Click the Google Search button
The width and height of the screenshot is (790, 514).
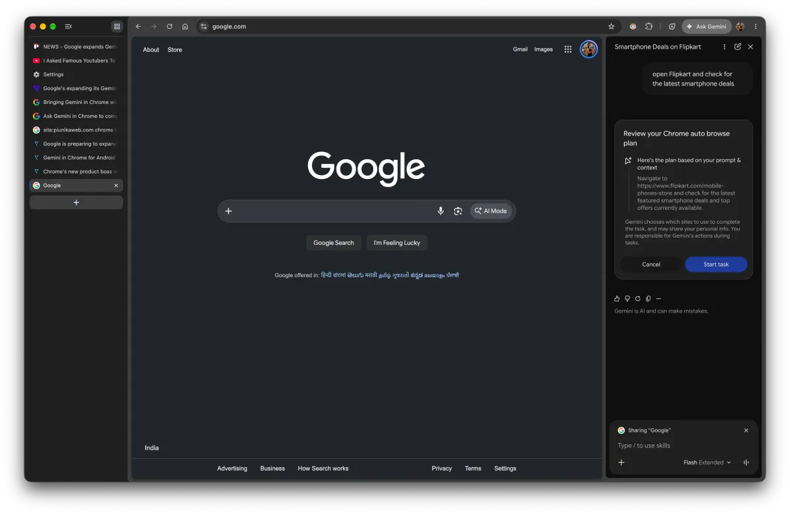[334, 243]
